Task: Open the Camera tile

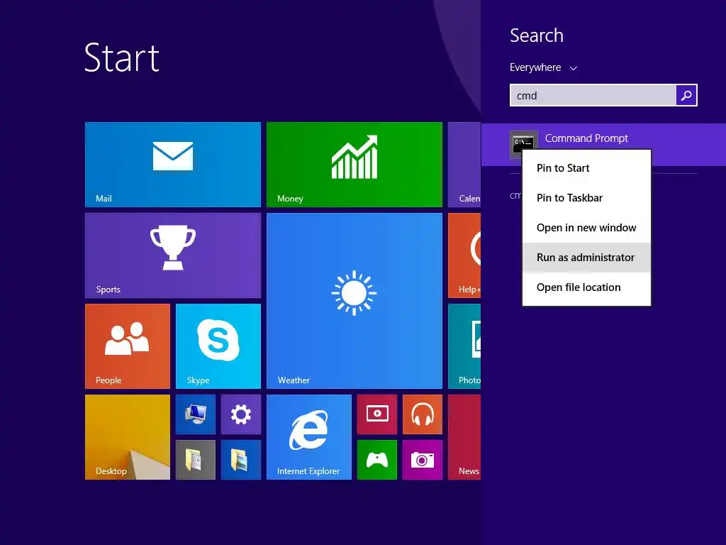Action: click(423, 460)
